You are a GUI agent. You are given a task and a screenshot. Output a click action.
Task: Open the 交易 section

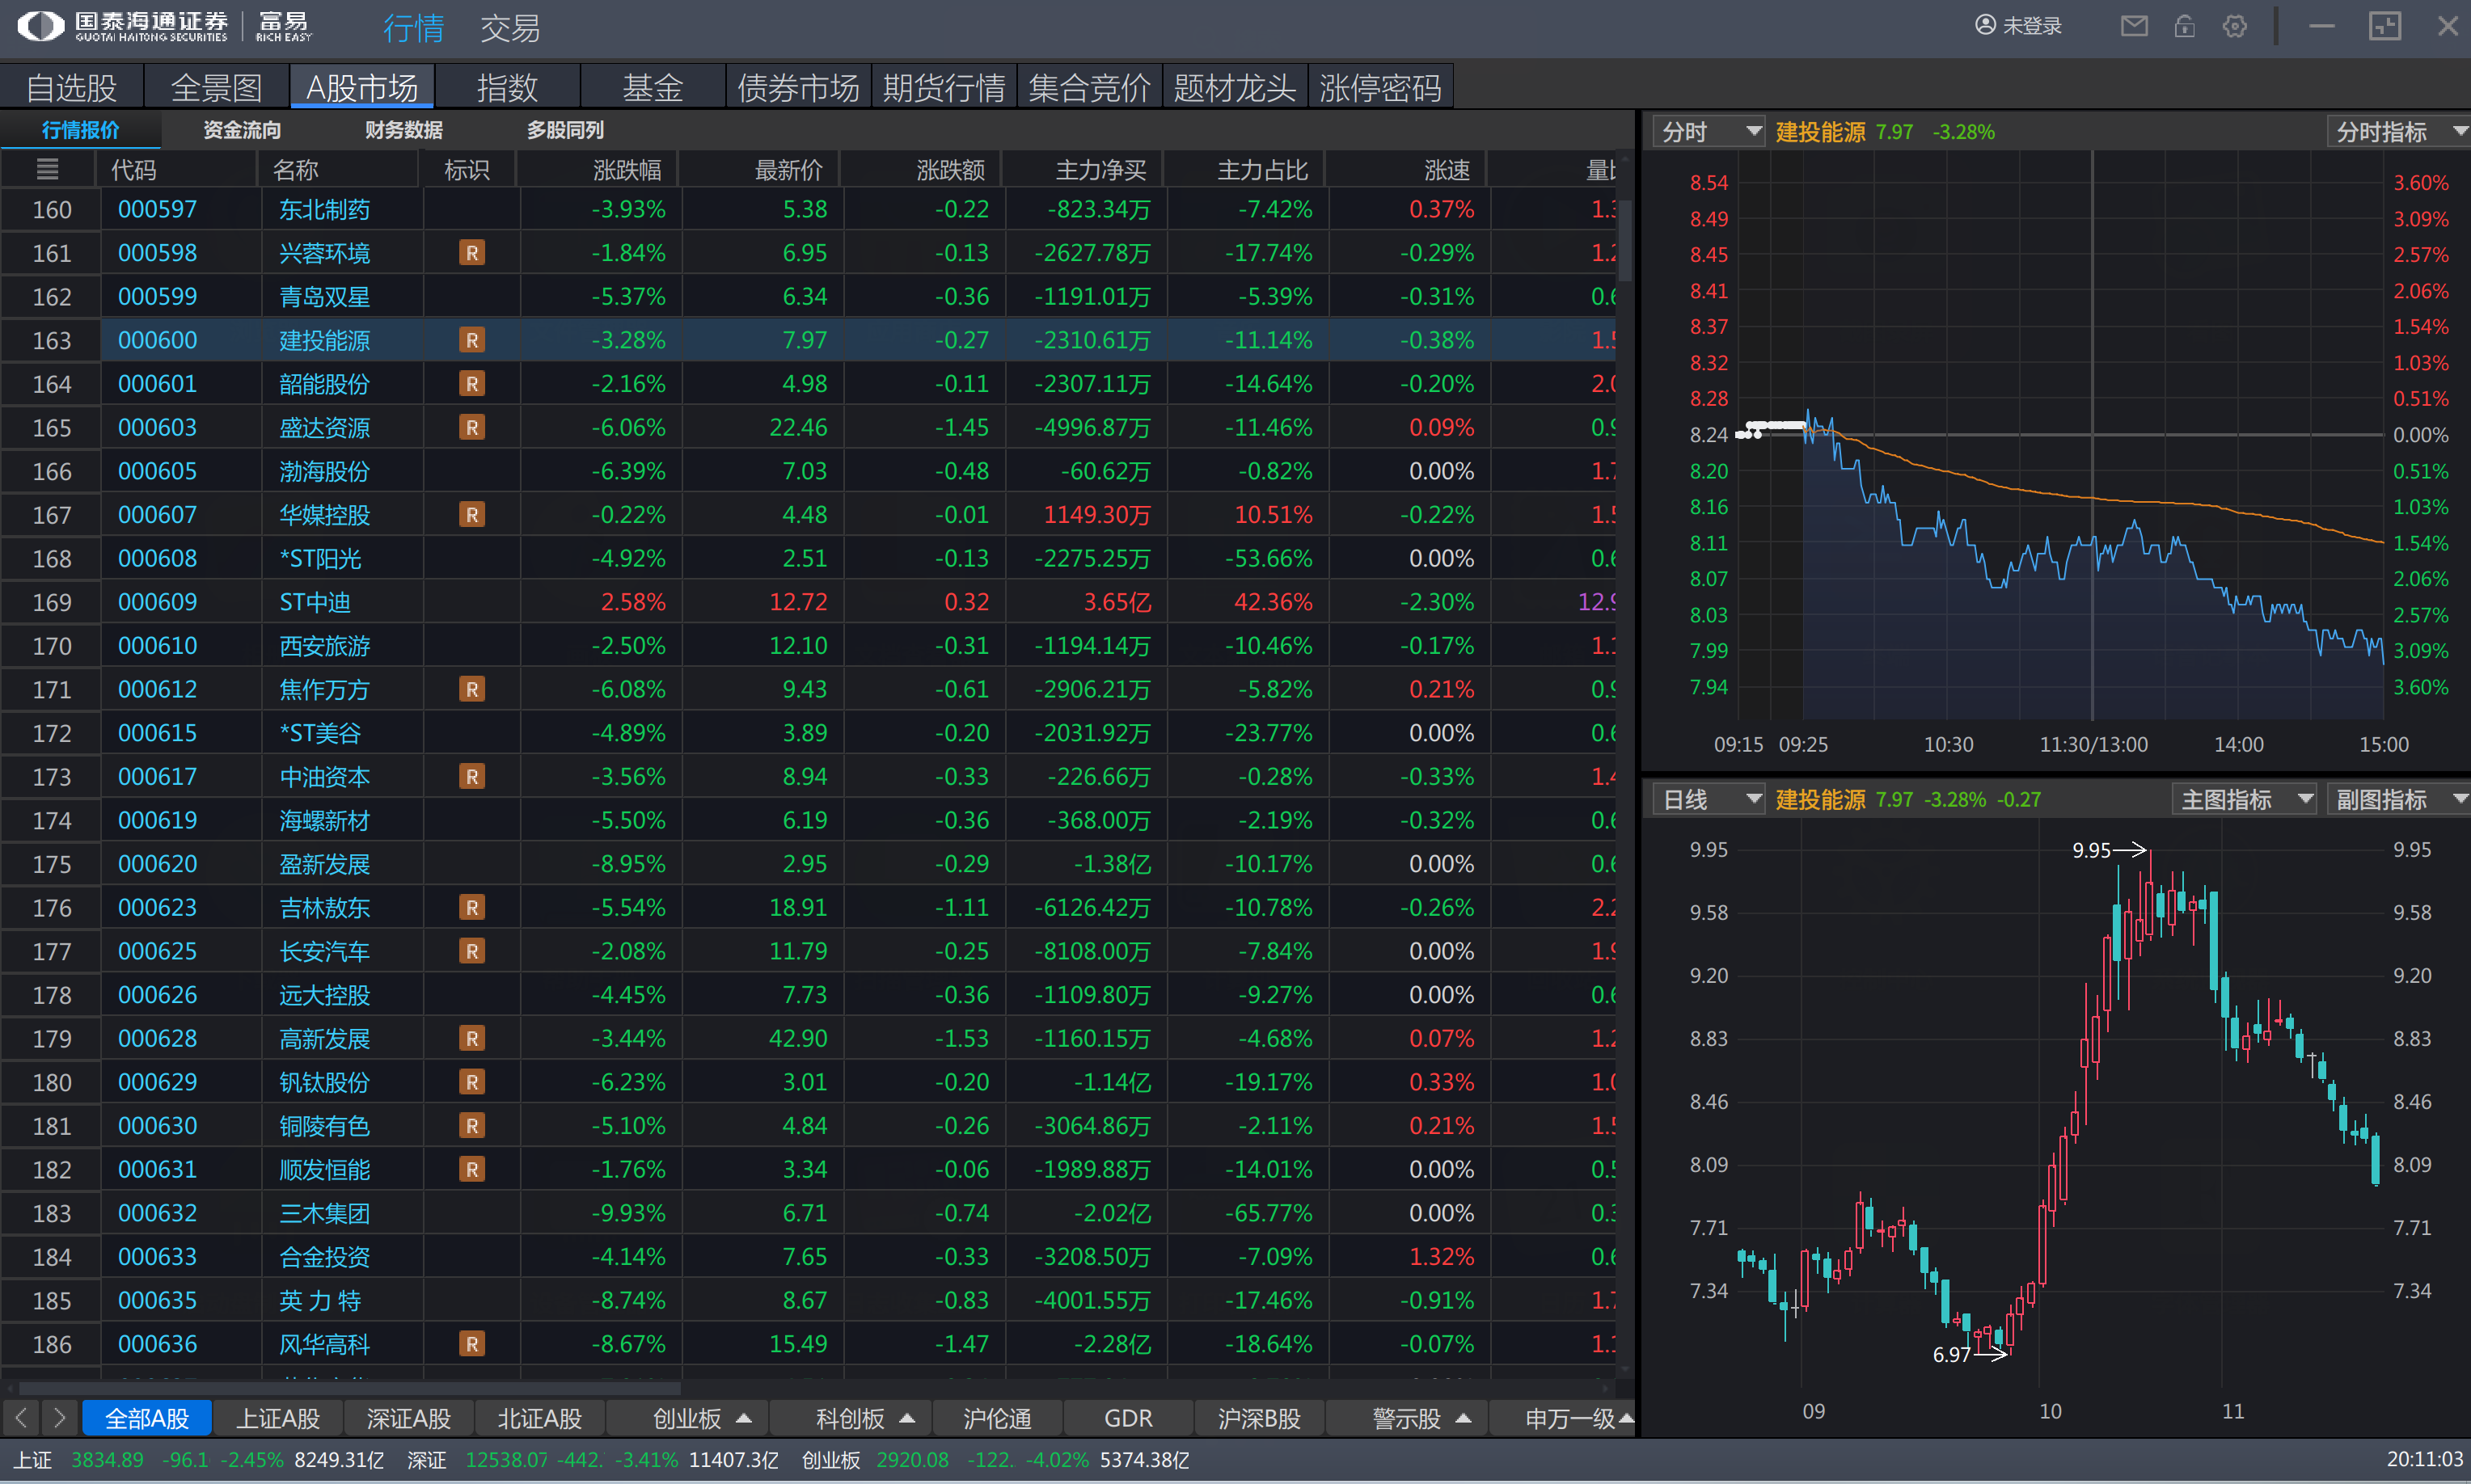click(510, 28)
